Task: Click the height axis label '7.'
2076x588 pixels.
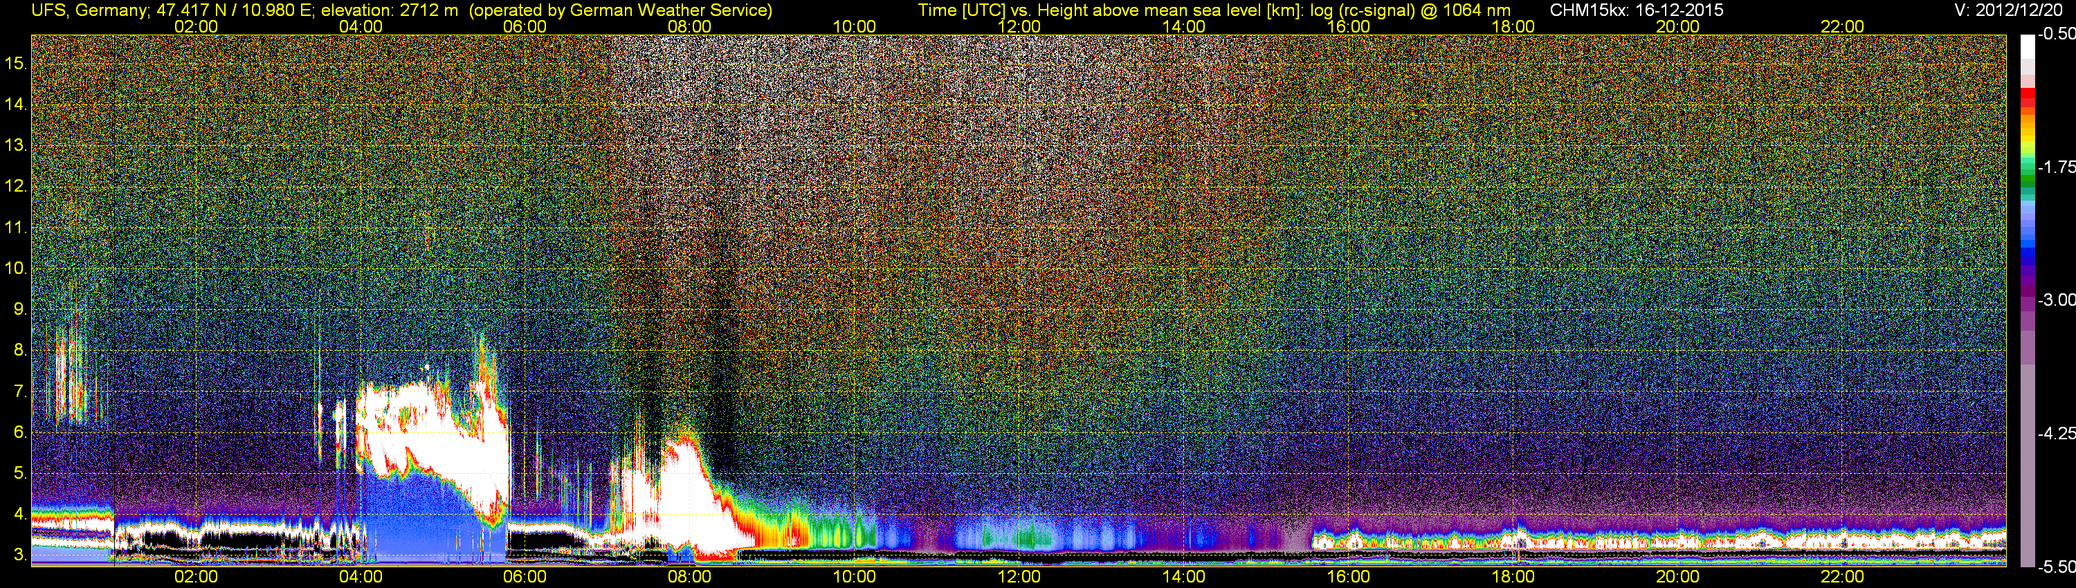Action: 19,392
